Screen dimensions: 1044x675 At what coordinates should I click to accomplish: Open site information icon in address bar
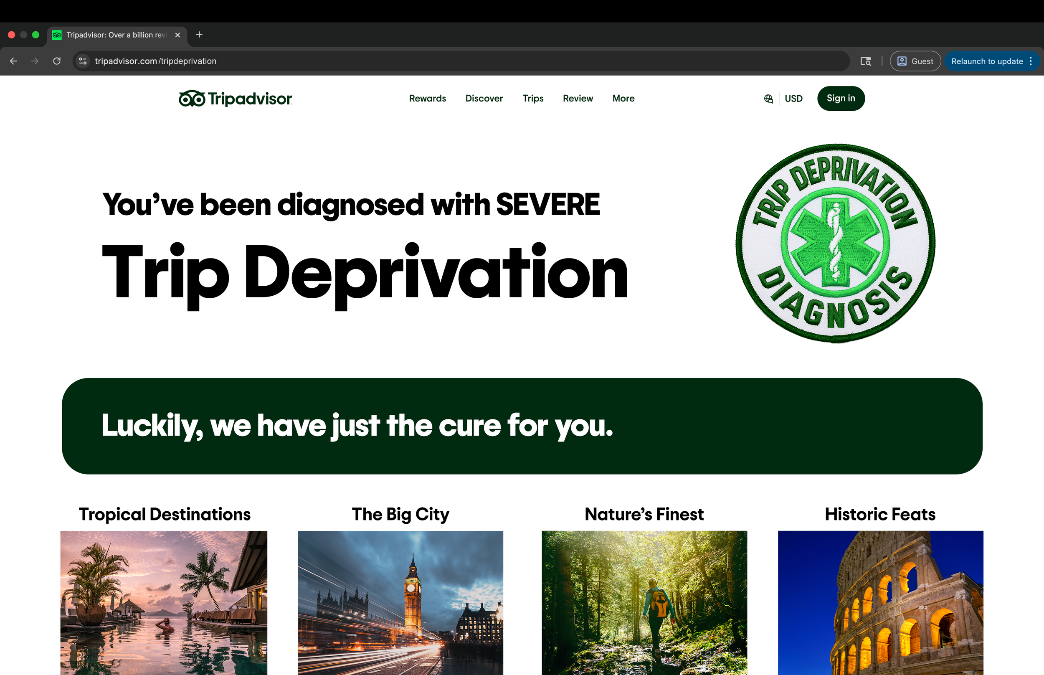83,61
